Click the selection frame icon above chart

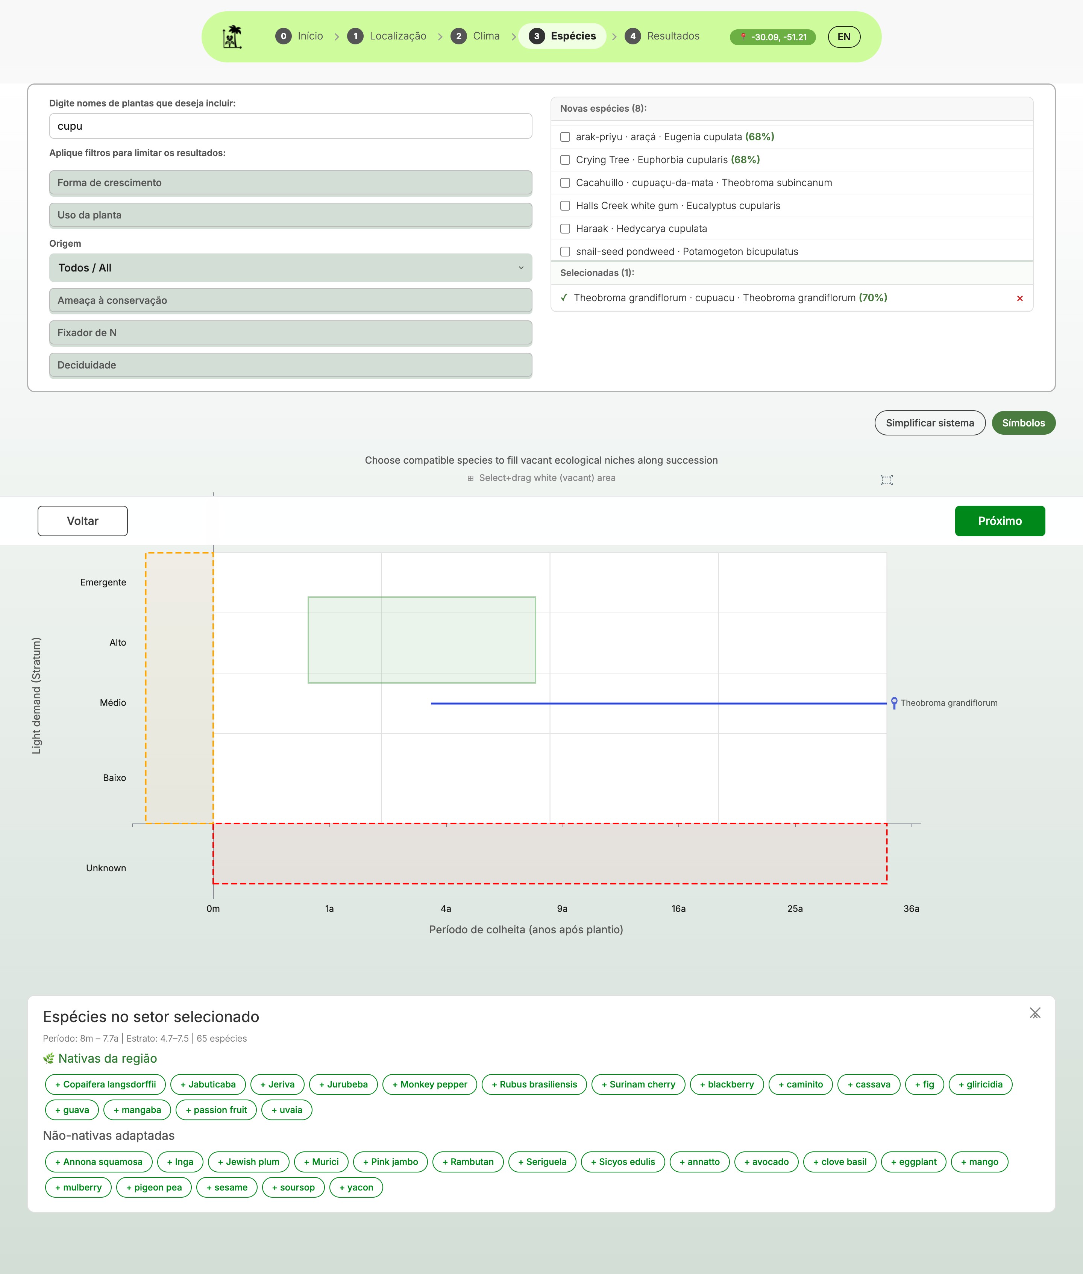(x=886, y=480)
